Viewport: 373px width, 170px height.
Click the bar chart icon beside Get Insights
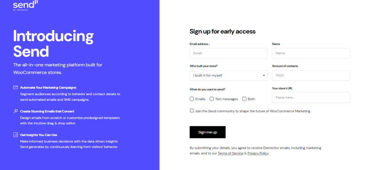(x=15, y=135)
